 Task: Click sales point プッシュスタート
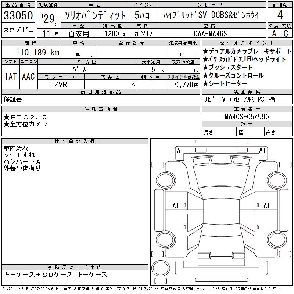[x=227, y=67]
